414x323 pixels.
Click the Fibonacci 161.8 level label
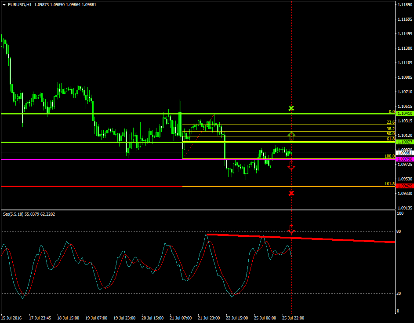tap(389, 184)
